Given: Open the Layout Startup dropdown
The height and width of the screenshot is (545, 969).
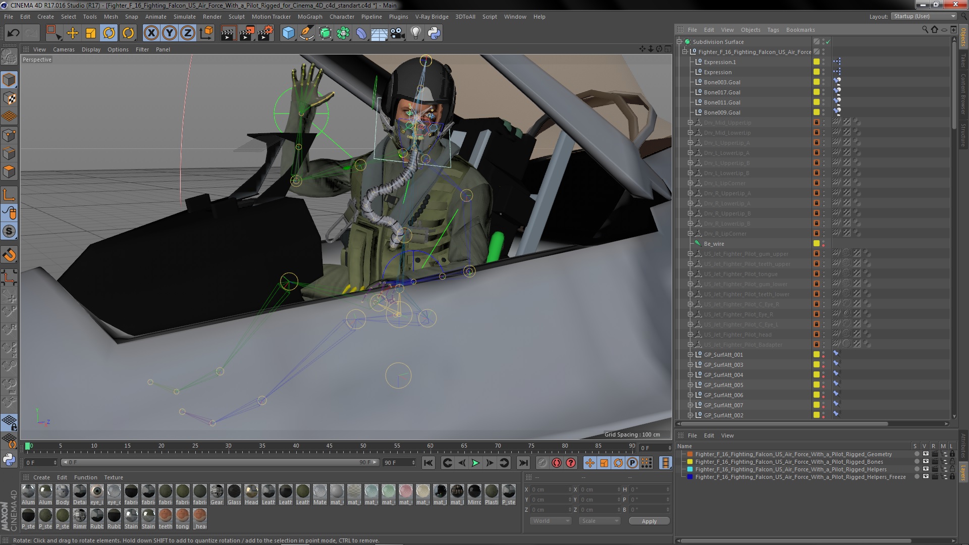Looking at the screenshot, I should pyautogui.click(x=924, y=16).
